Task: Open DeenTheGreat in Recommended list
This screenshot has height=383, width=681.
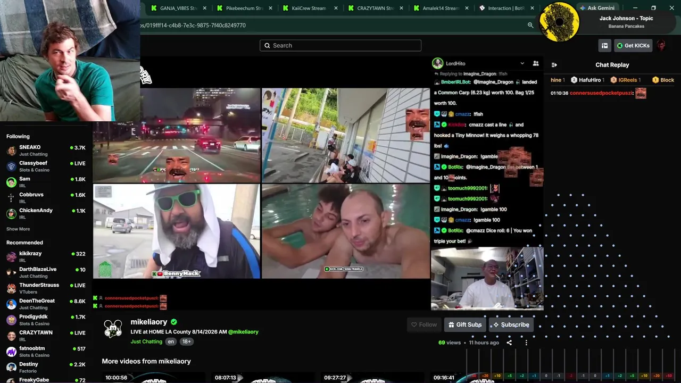Action: click(46, 304)
